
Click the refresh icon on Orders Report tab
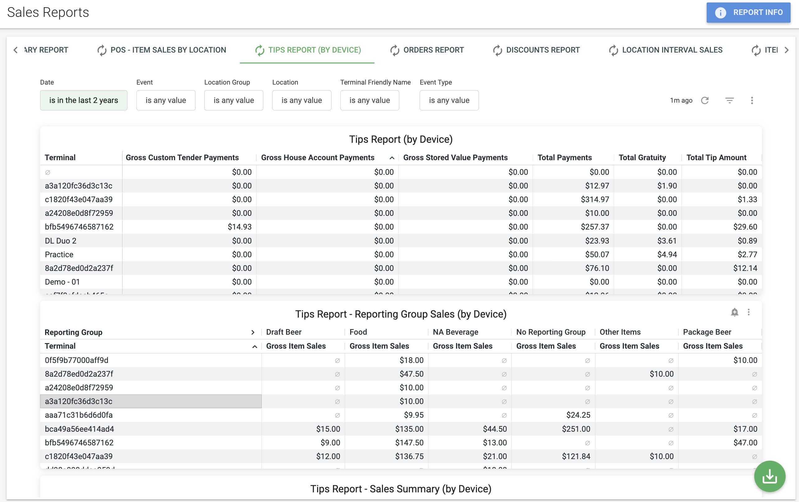[395, 50]
